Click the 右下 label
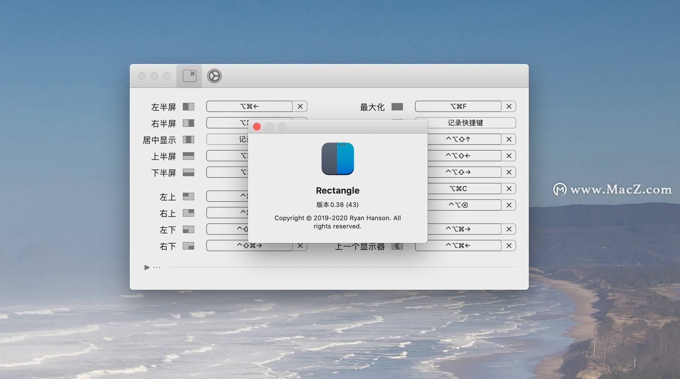This screenshot has height=379, width=680. 168,246
